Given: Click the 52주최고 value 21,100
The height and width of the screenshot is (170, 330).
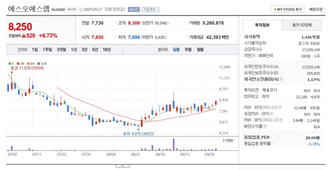Looking at the screenshot, I should (301, 97).
